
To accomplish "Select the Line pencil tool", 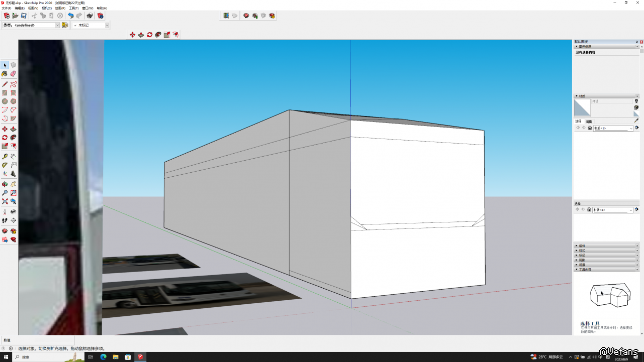I will pyautogui.click(x=5, y=84).
